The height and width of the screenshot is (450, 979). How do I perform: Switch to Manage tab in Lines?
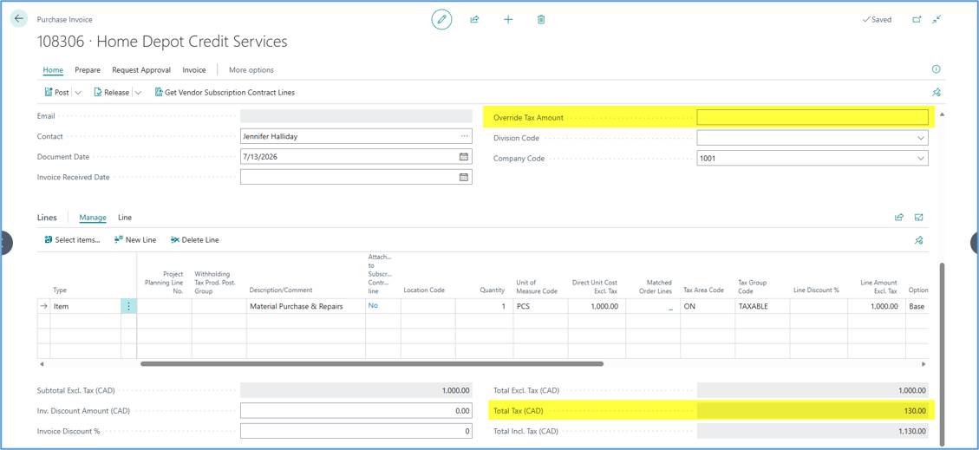(x=93, y=218)
